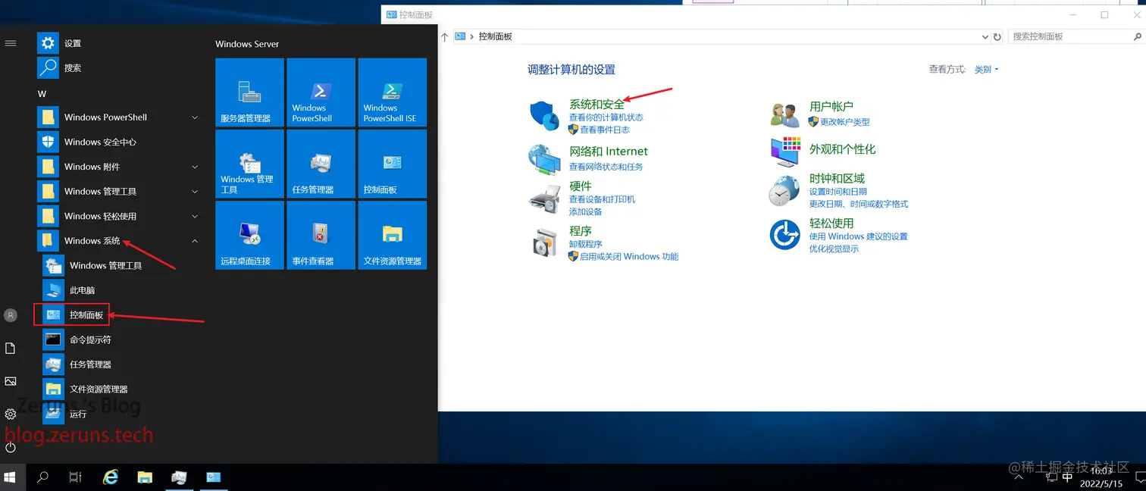Click the 硬件 printer icon
This screenshot has height=491, width=1146.
coord(543,199)
